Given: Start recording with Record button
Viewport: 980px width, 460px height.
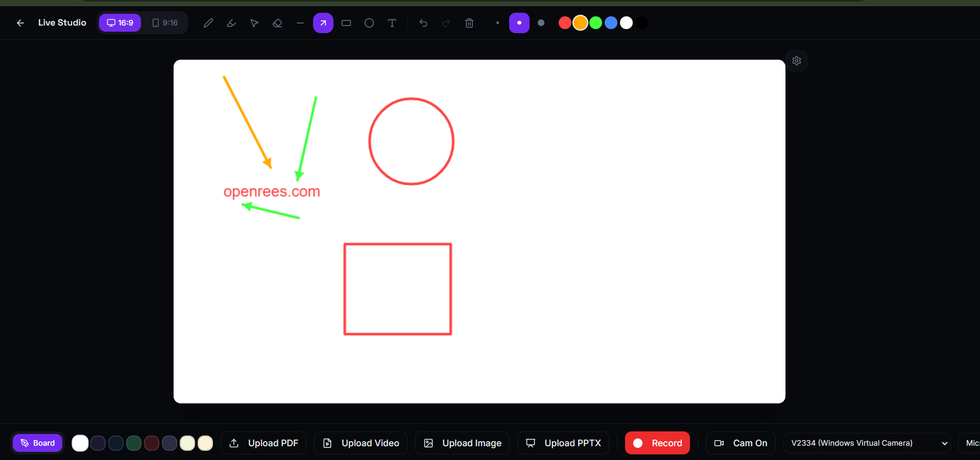Looking at the screenshot, I should [x=658, y=443].
